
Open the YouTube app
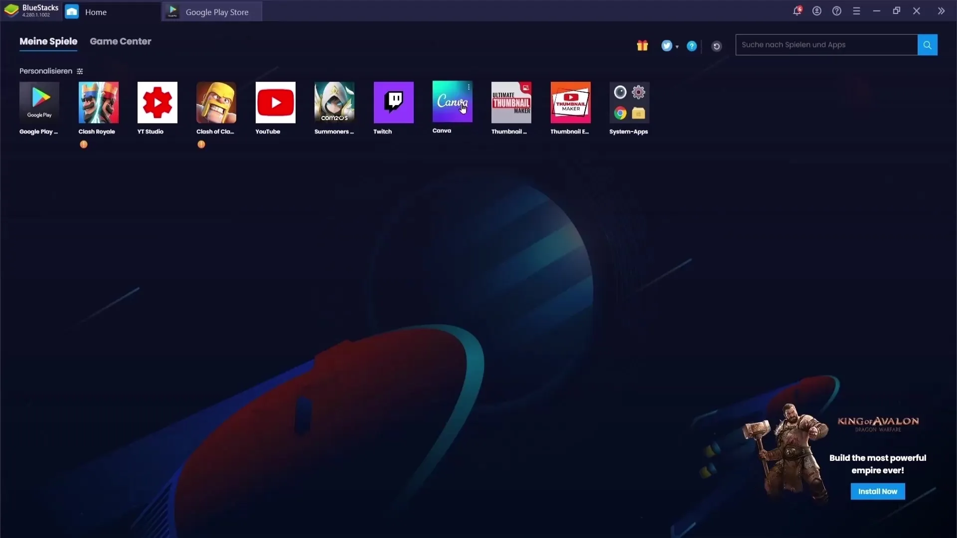pos(275,102)
